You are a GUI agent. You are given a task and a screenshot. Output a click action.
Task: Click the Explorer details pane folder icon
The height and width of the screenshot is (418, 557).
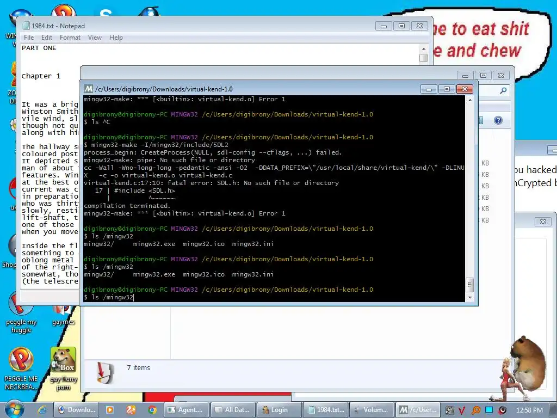[x=106, y=373]
